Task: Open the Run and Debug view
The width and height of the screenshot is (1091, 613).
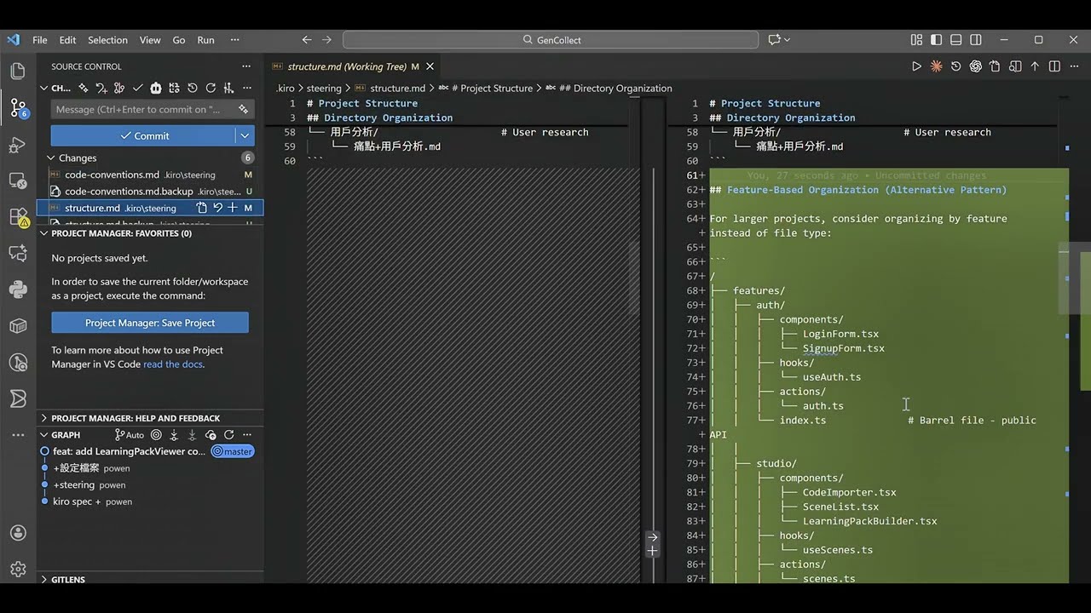Action: [18, 145]
